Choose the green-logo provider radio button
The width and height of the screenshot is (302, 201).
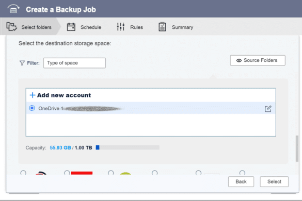pyautogui.click(x=111, y=173)
